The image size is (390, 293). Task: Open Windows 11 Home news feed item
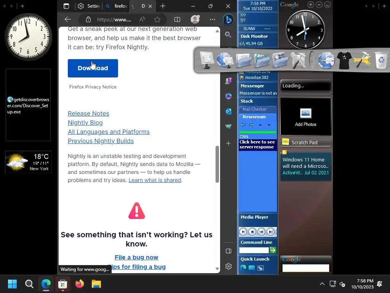click(306, 166)
